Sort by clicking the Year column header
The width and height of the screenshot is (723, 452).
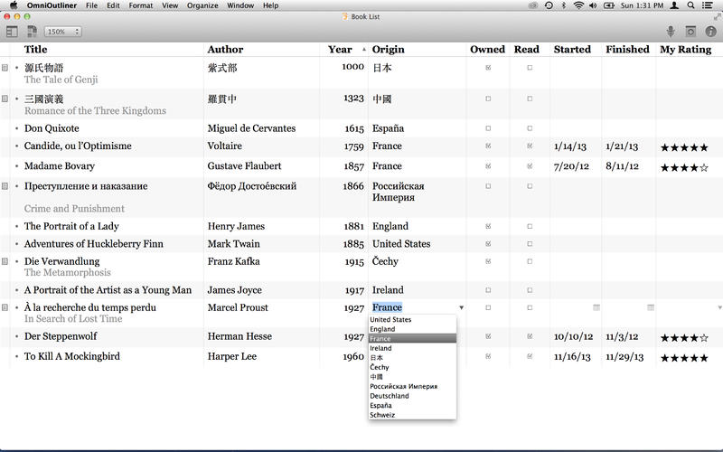(341, 50)
